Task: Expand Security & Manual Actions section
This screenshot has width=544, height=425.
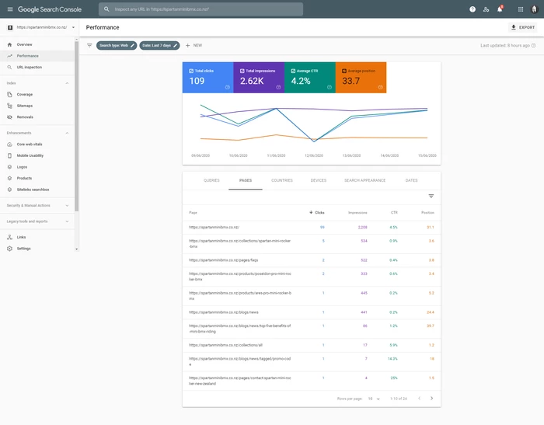Action: [x=67, y=206]
